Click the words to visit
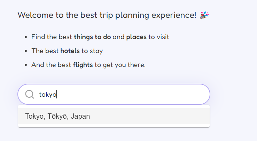 (x=159, y=37)
